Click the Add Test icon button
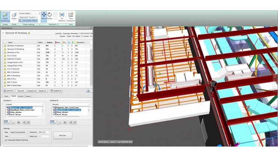278x157 pixels. pyautogui.click(x=8, y=91)
